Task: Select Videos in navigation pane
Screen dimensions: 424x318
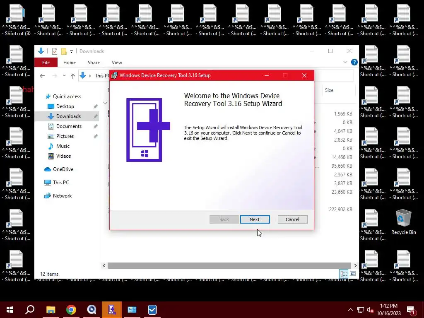Action: (x=63, y=156)
